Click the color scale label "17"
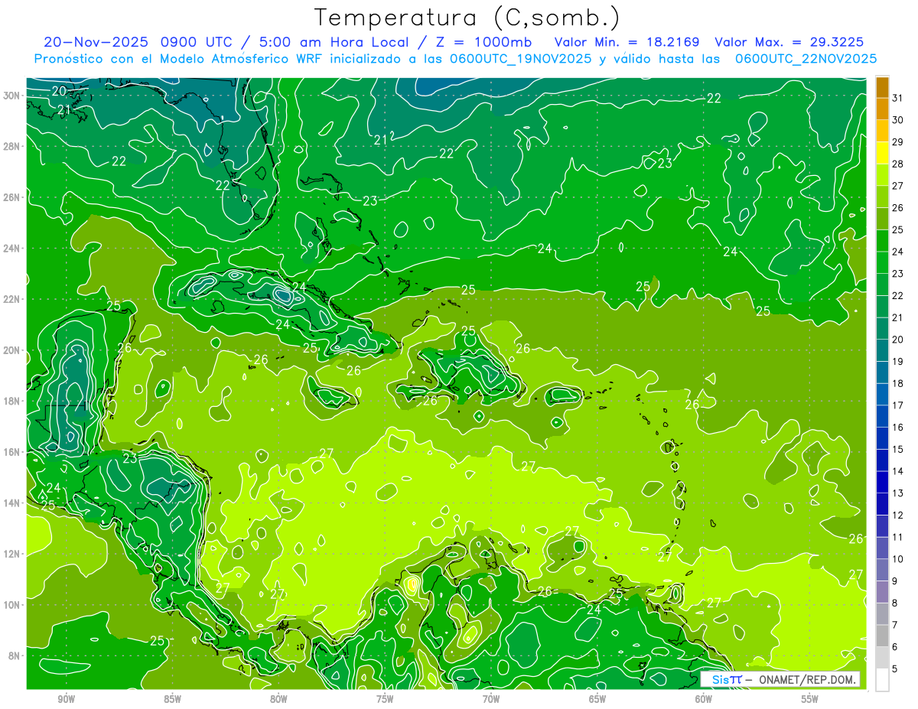The height and width of the screenshot is (709, 918). coord(898,405)
